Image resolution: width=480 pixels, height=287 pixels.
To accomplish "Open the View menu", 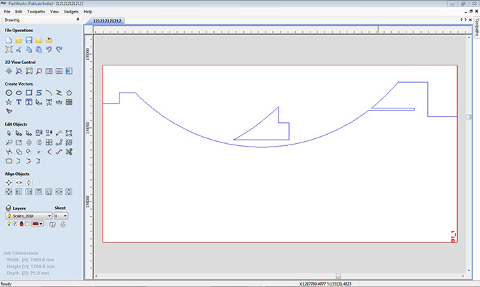I will pyautogui.click(x=54, y=11).
